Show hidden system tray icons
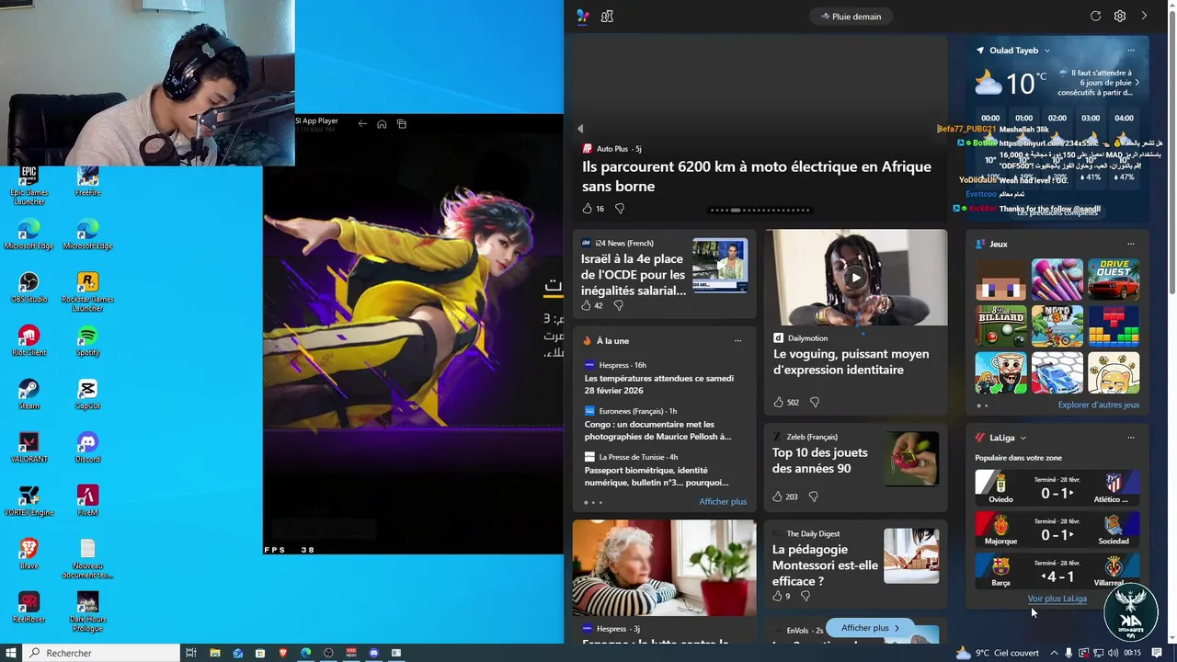This screenshot has height=662, width=1177. (x=1054, y=653)
